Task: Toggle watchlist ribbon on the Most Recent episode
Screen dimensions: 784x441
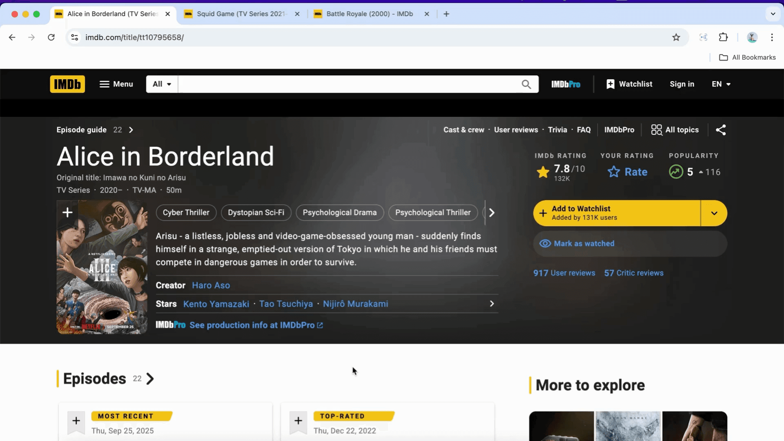Action: (x=76, y=421)
